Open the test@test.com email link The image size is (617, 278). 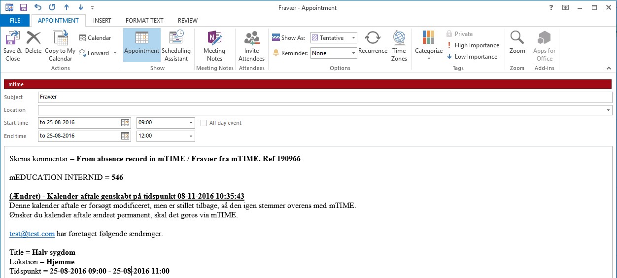[32, 234]
